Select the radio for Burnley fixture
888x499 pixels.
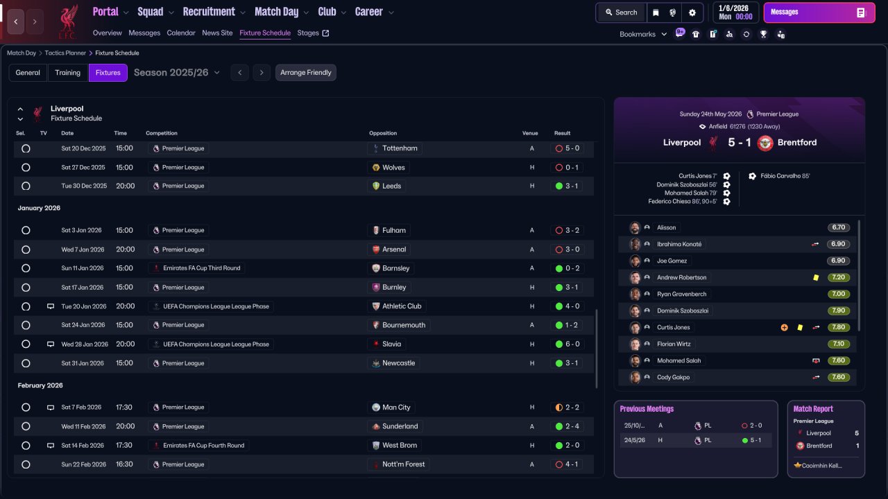point(26,287)
